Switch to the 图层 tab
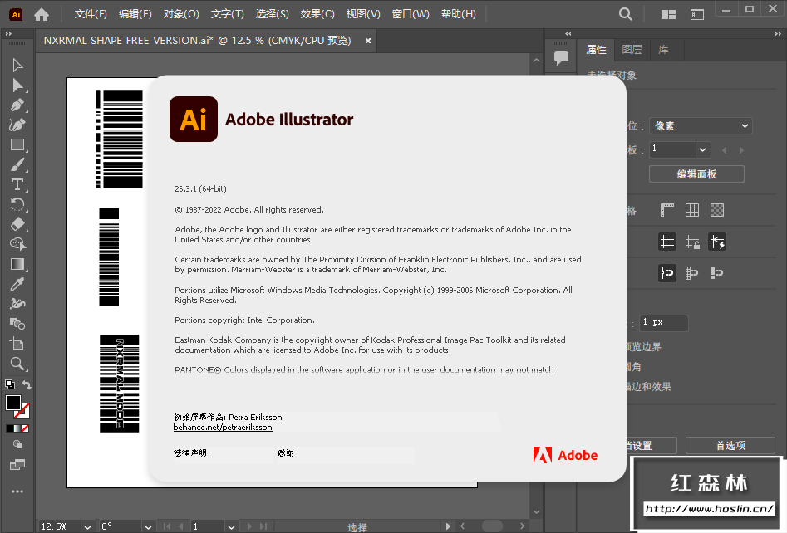 point(632,50)
